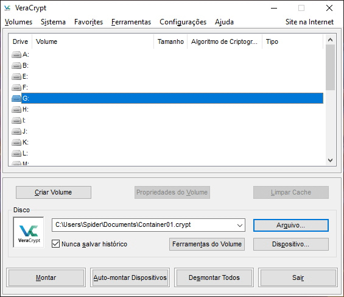Click the Arquivo... button

click(291, 225)
